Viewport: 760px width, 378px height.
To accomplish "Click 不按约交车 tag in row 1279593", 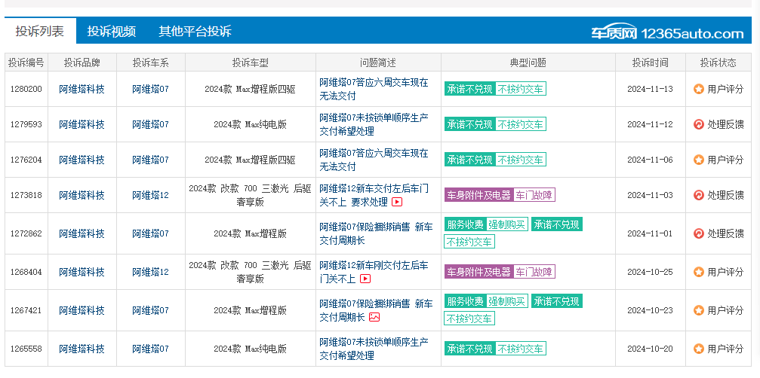I will [521, 124].
